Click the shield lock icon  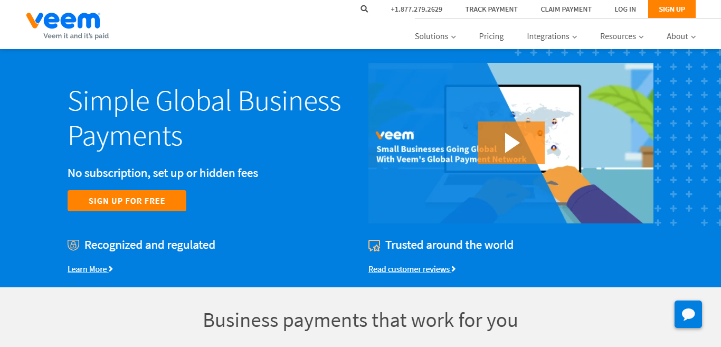point(73,245)
